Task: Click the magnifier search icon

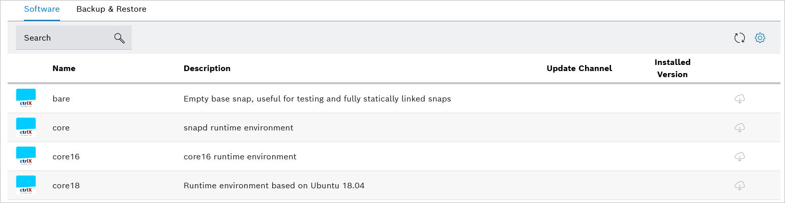Action: [x=120, y=38]
